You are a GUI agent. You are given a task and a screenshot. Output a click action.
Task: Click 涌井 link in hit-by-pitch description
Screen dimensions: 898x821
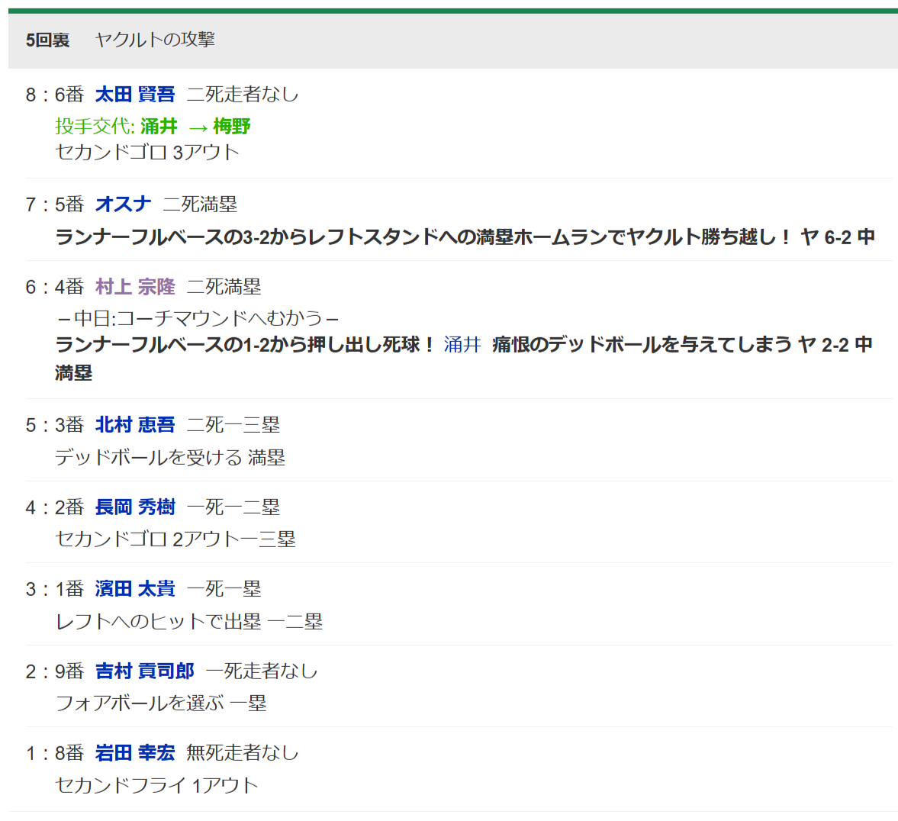coord(462,344)
